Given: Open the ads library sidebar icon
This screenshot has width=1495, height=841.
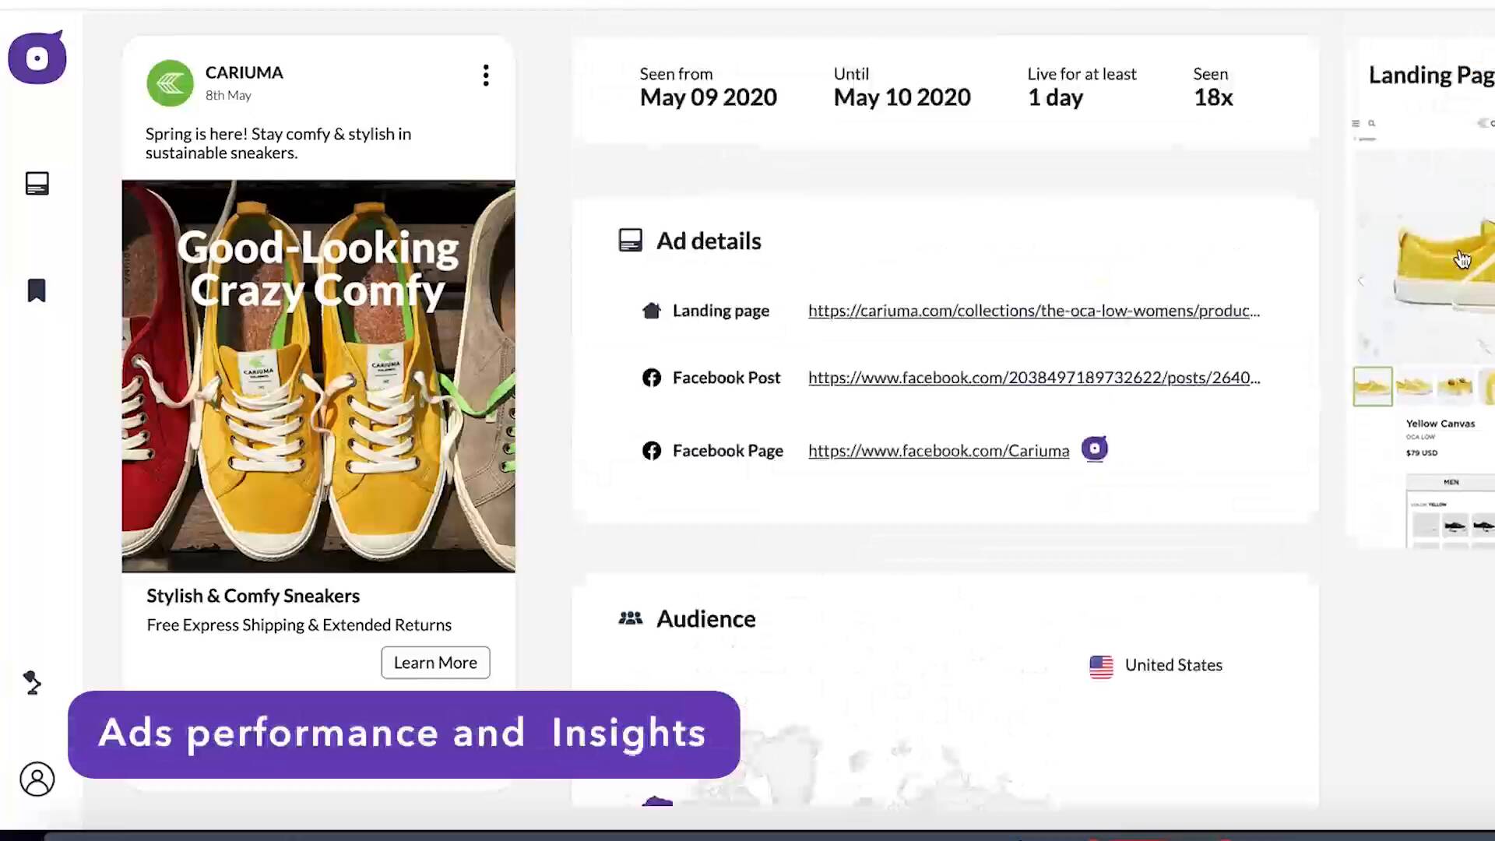Looking at the screenshot, I should pos(37,184).
